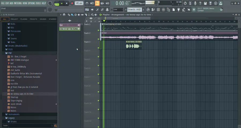
Task: Click one-click audio recording microphone
Action: pyautogui.click(x=195, y=3)
